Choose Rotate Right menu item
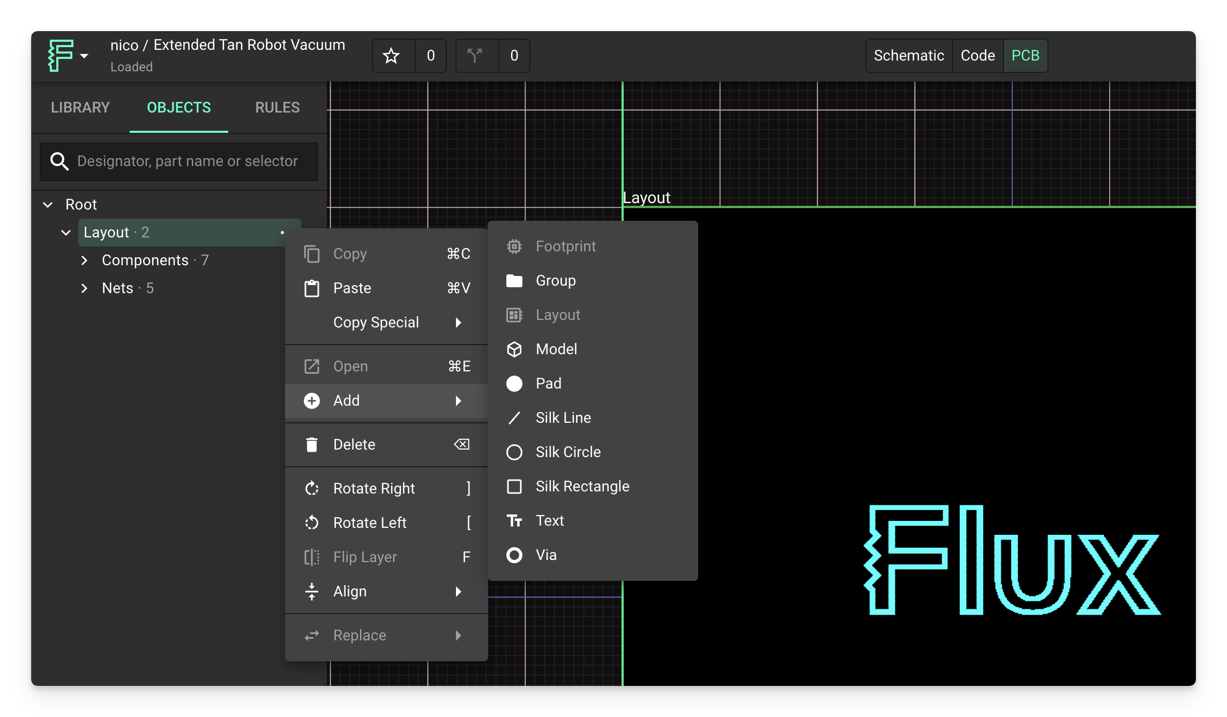The width and height of the screenshot is (1227, 717). point(386,489)
